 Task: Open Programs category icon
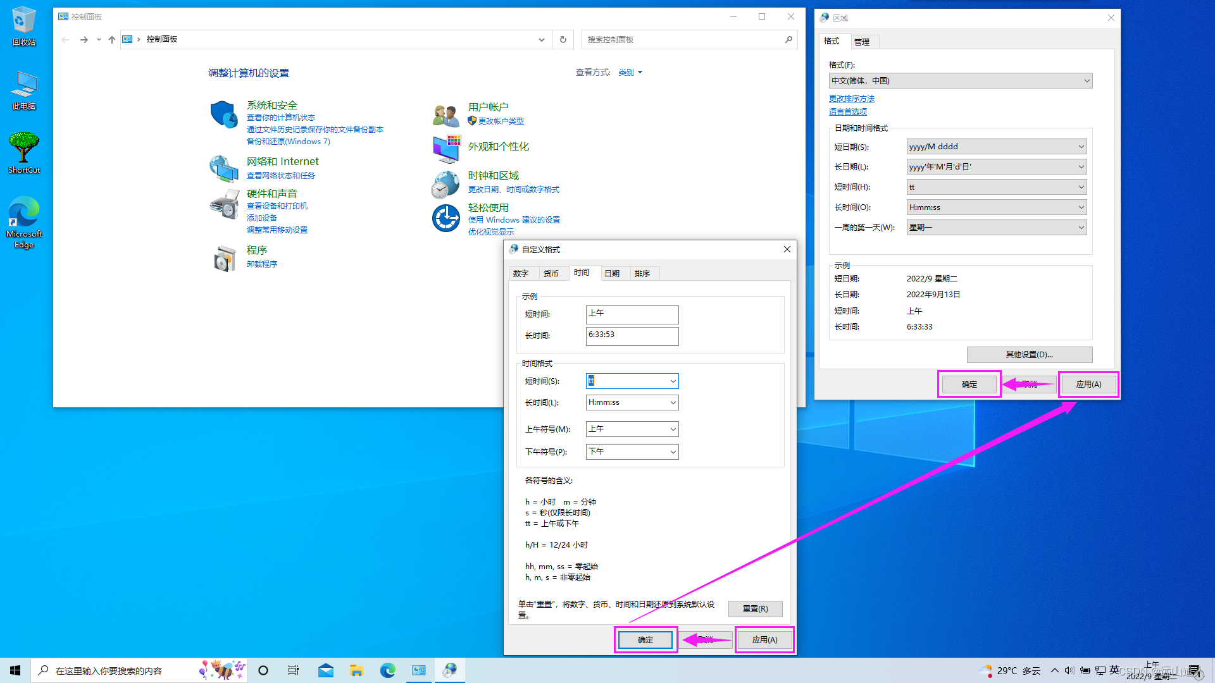pos(223,258)
